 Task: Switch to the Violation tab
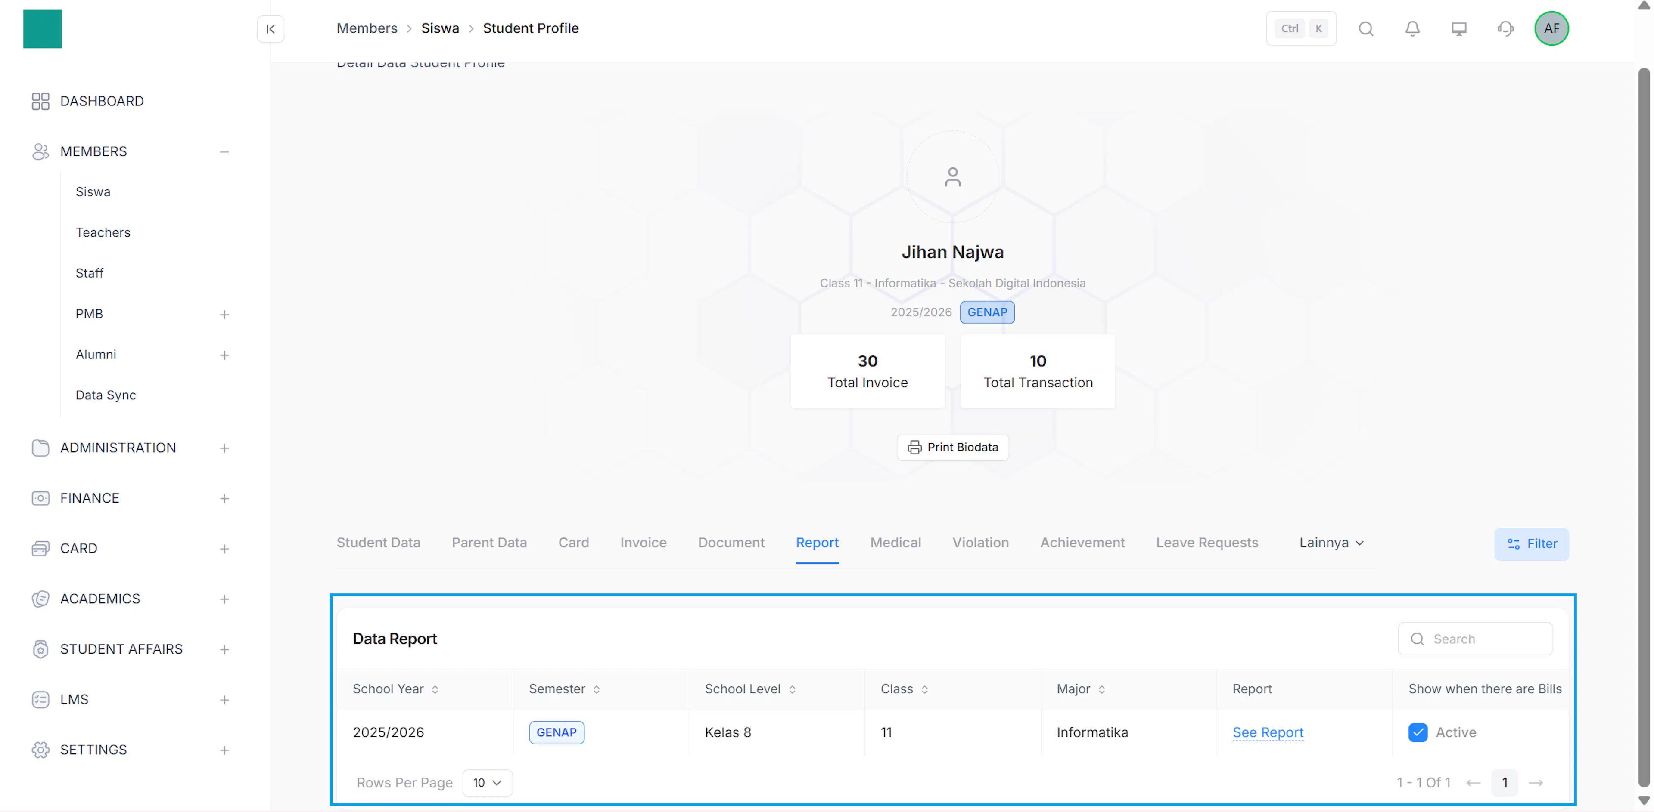click(980, 543)
